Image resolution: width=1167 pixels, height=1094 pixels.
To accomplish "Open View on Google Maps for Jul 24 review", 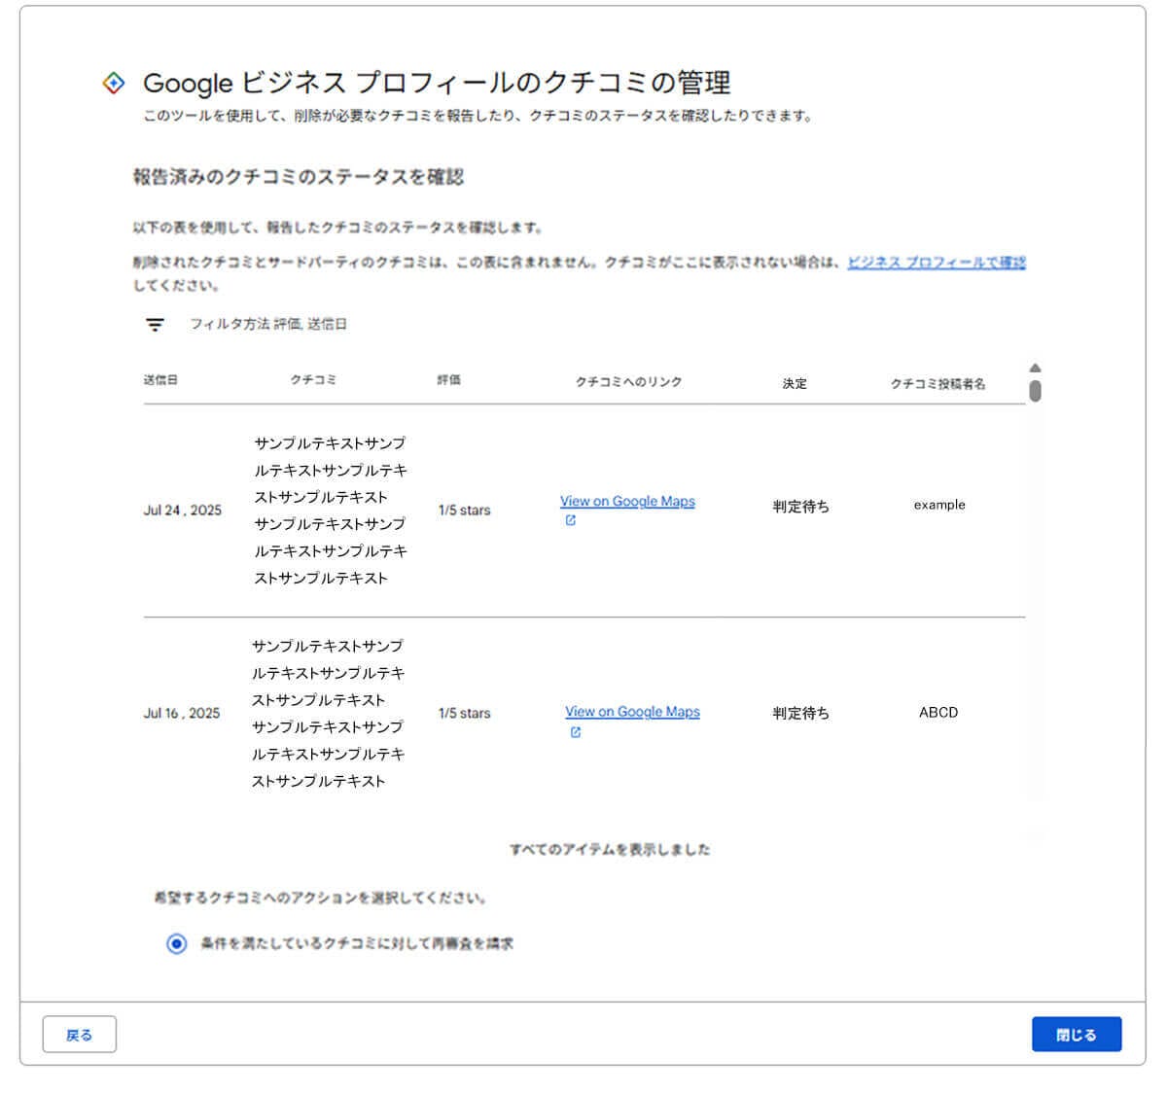I will (627, 502).
